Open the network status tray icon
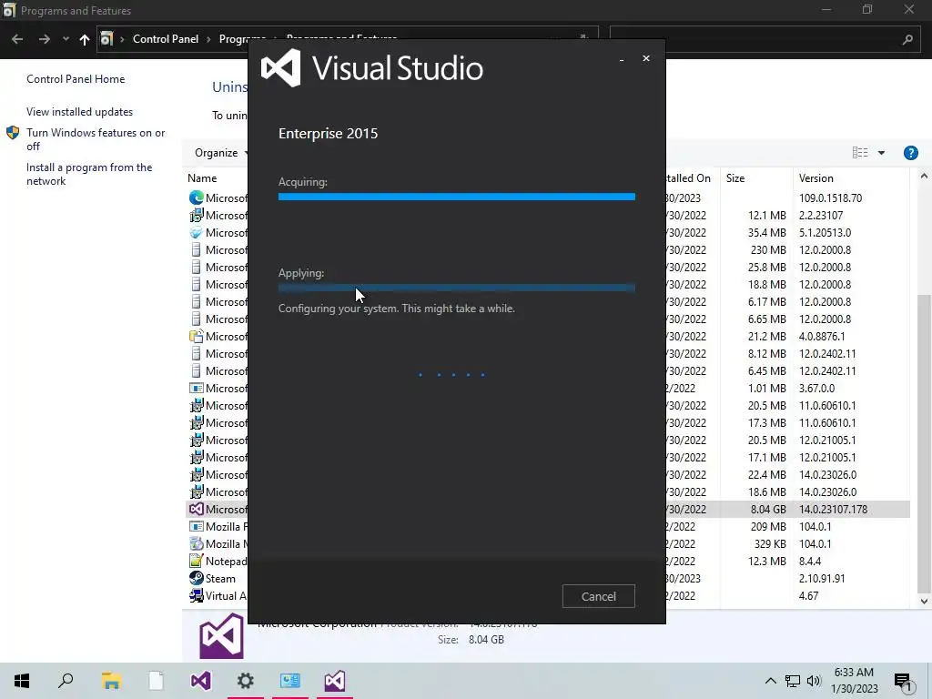Image resolution: width=932 pixels, height=699 pixels. tap(793, 681)
